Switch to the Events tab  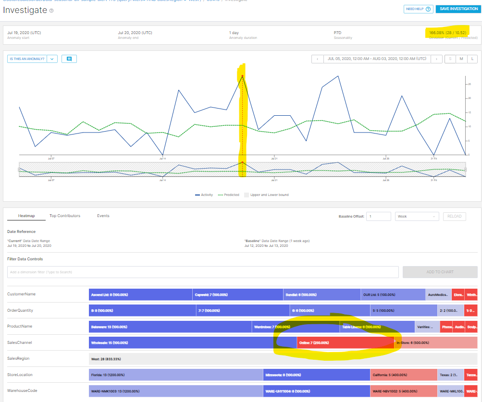click(103, 216)
